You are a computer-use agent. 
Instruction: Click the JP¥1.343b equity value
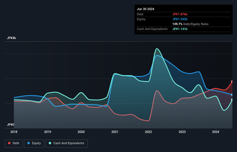(x=180, y=19)
